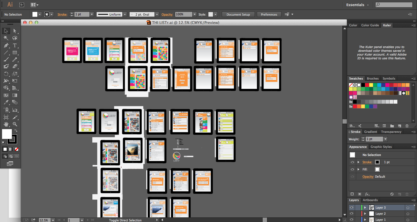Image resolution: width=417 pixels, height=222 pixels.
Task: Switch to Symbols tab
Action: (389, 78)
